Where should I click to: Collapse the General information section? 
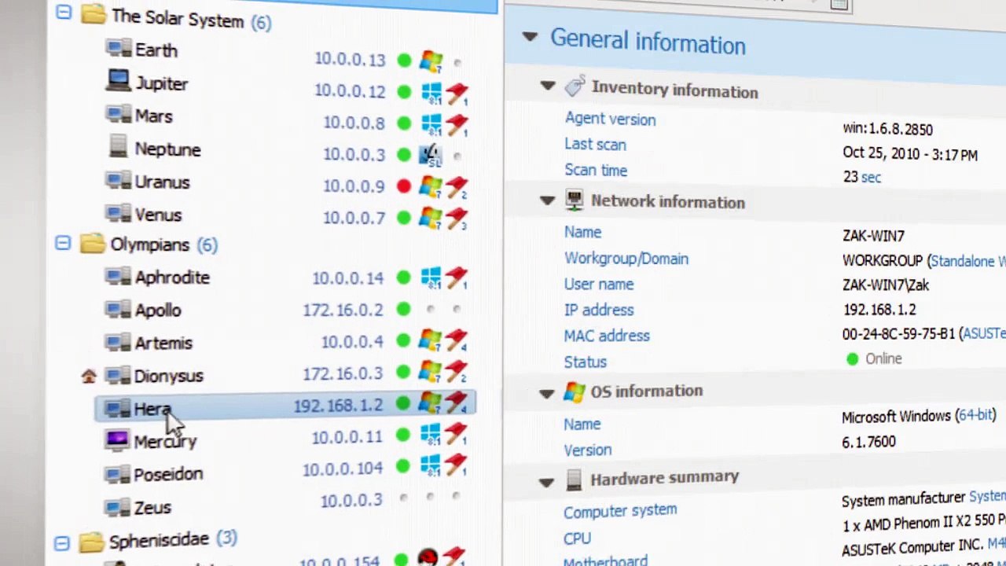click(530, 36)
